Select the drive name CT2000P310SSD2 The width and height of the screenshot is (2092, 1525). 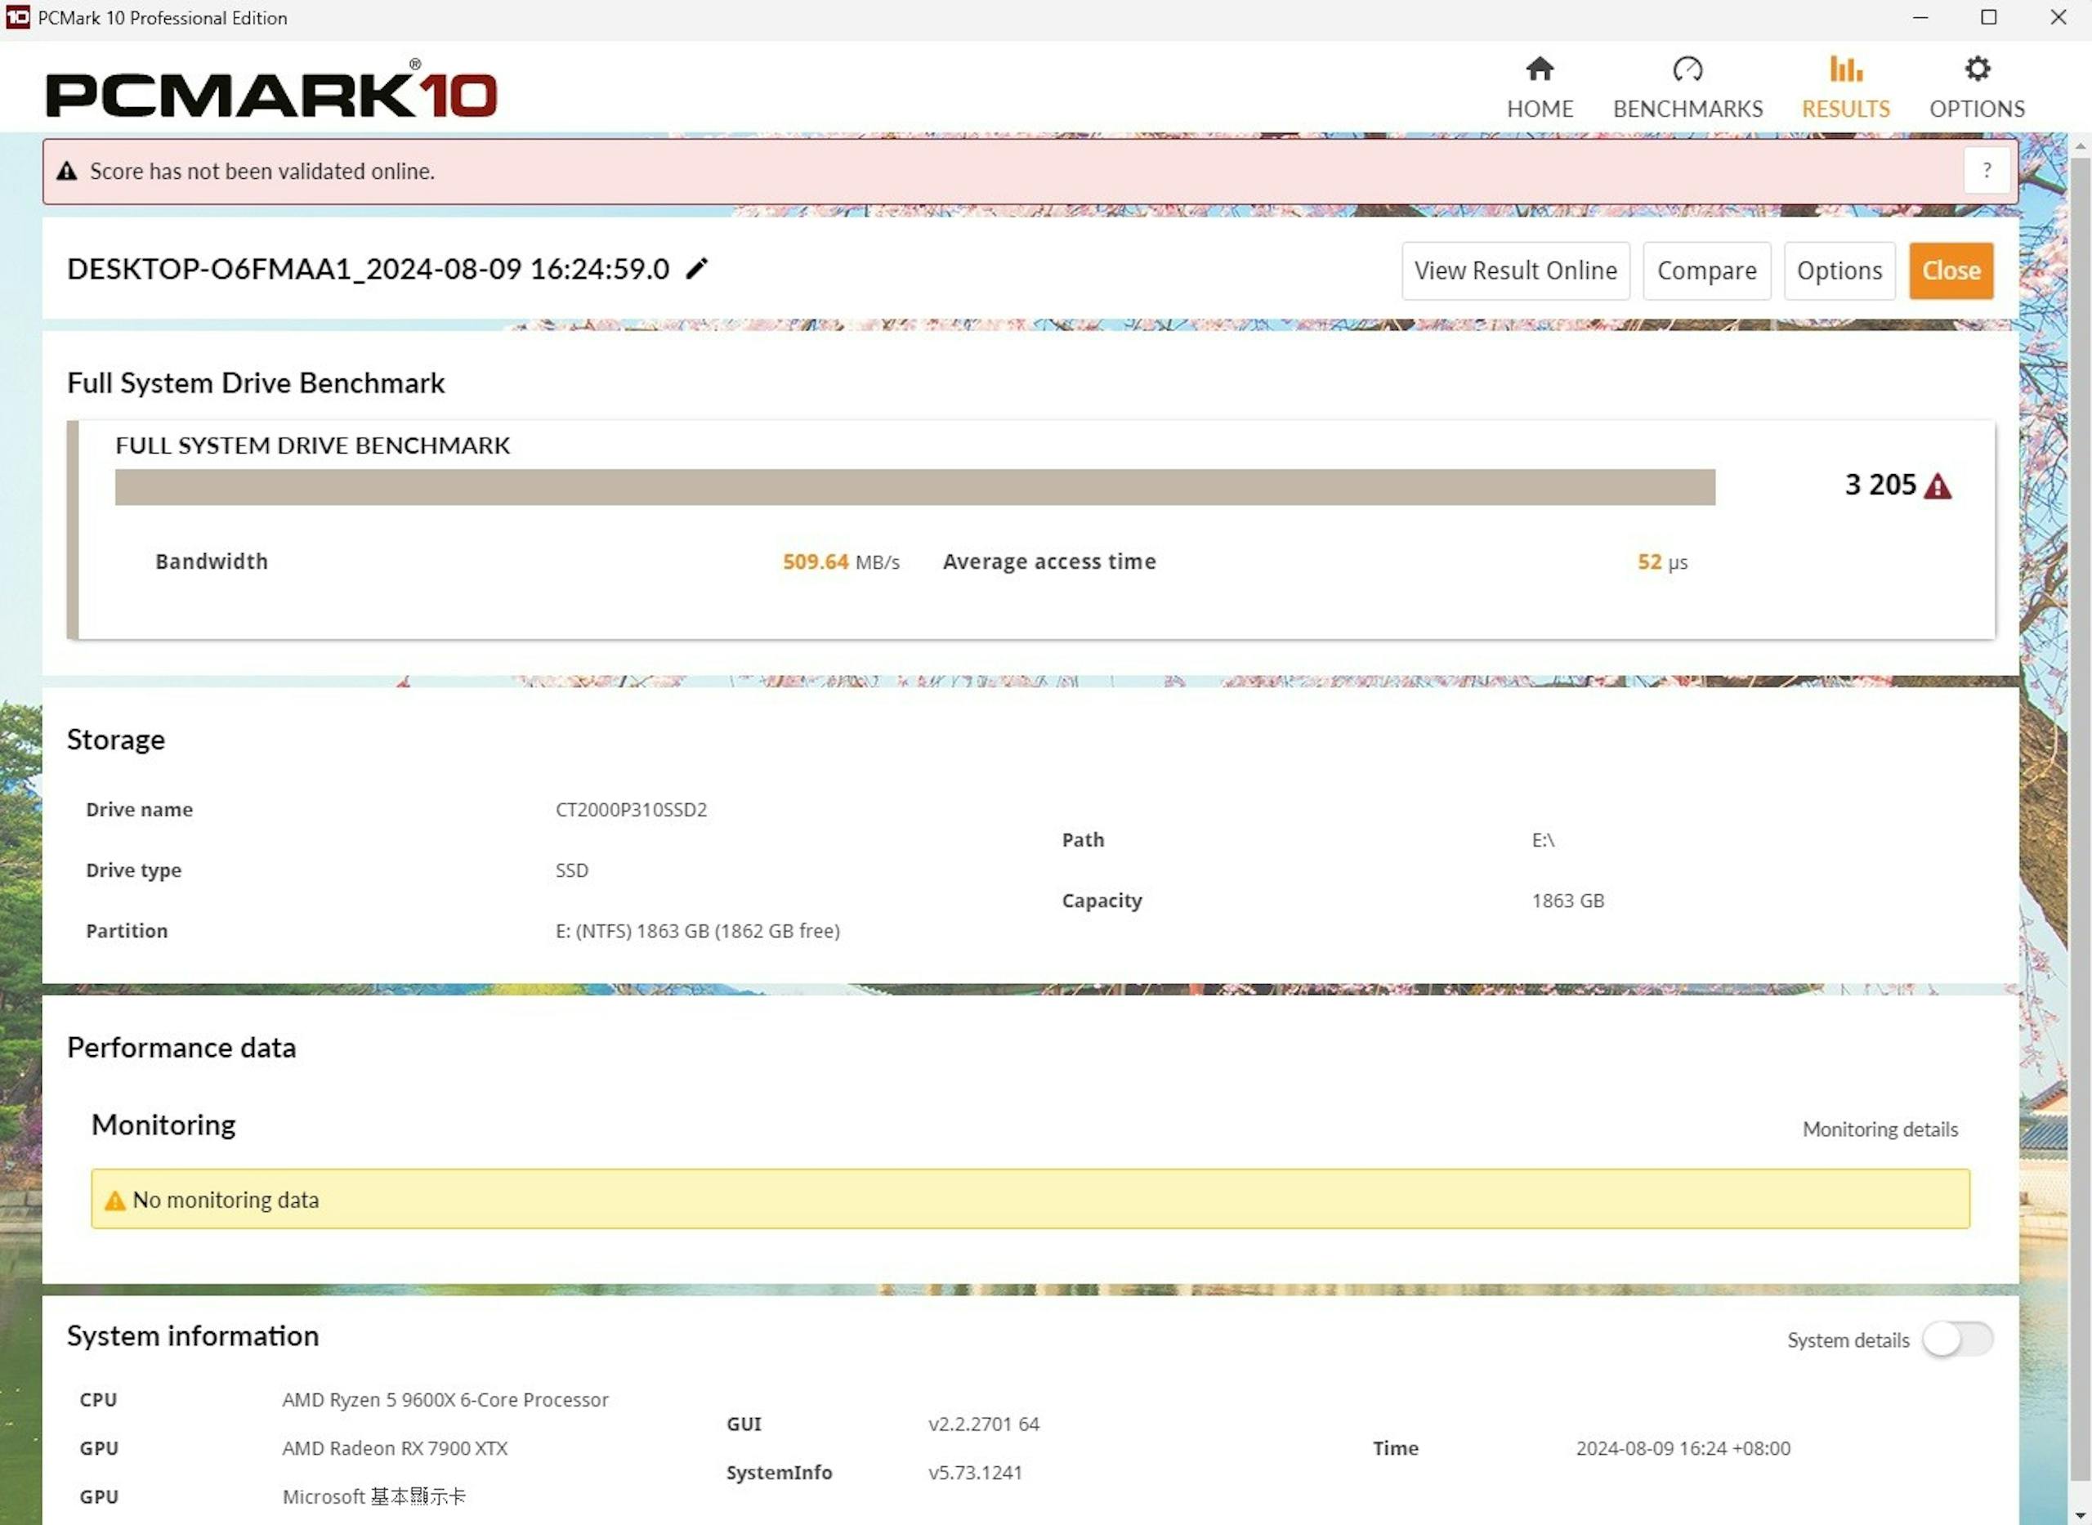[630, 810]
